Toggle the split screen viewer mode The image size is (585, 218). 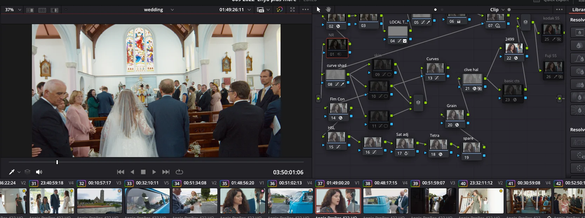tap(42, 10)
